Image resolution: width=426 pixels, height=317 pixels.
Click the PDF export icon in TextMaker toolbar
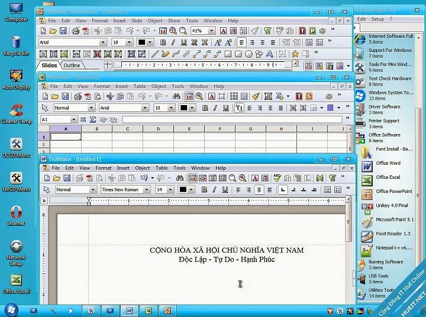coord(90,178)
